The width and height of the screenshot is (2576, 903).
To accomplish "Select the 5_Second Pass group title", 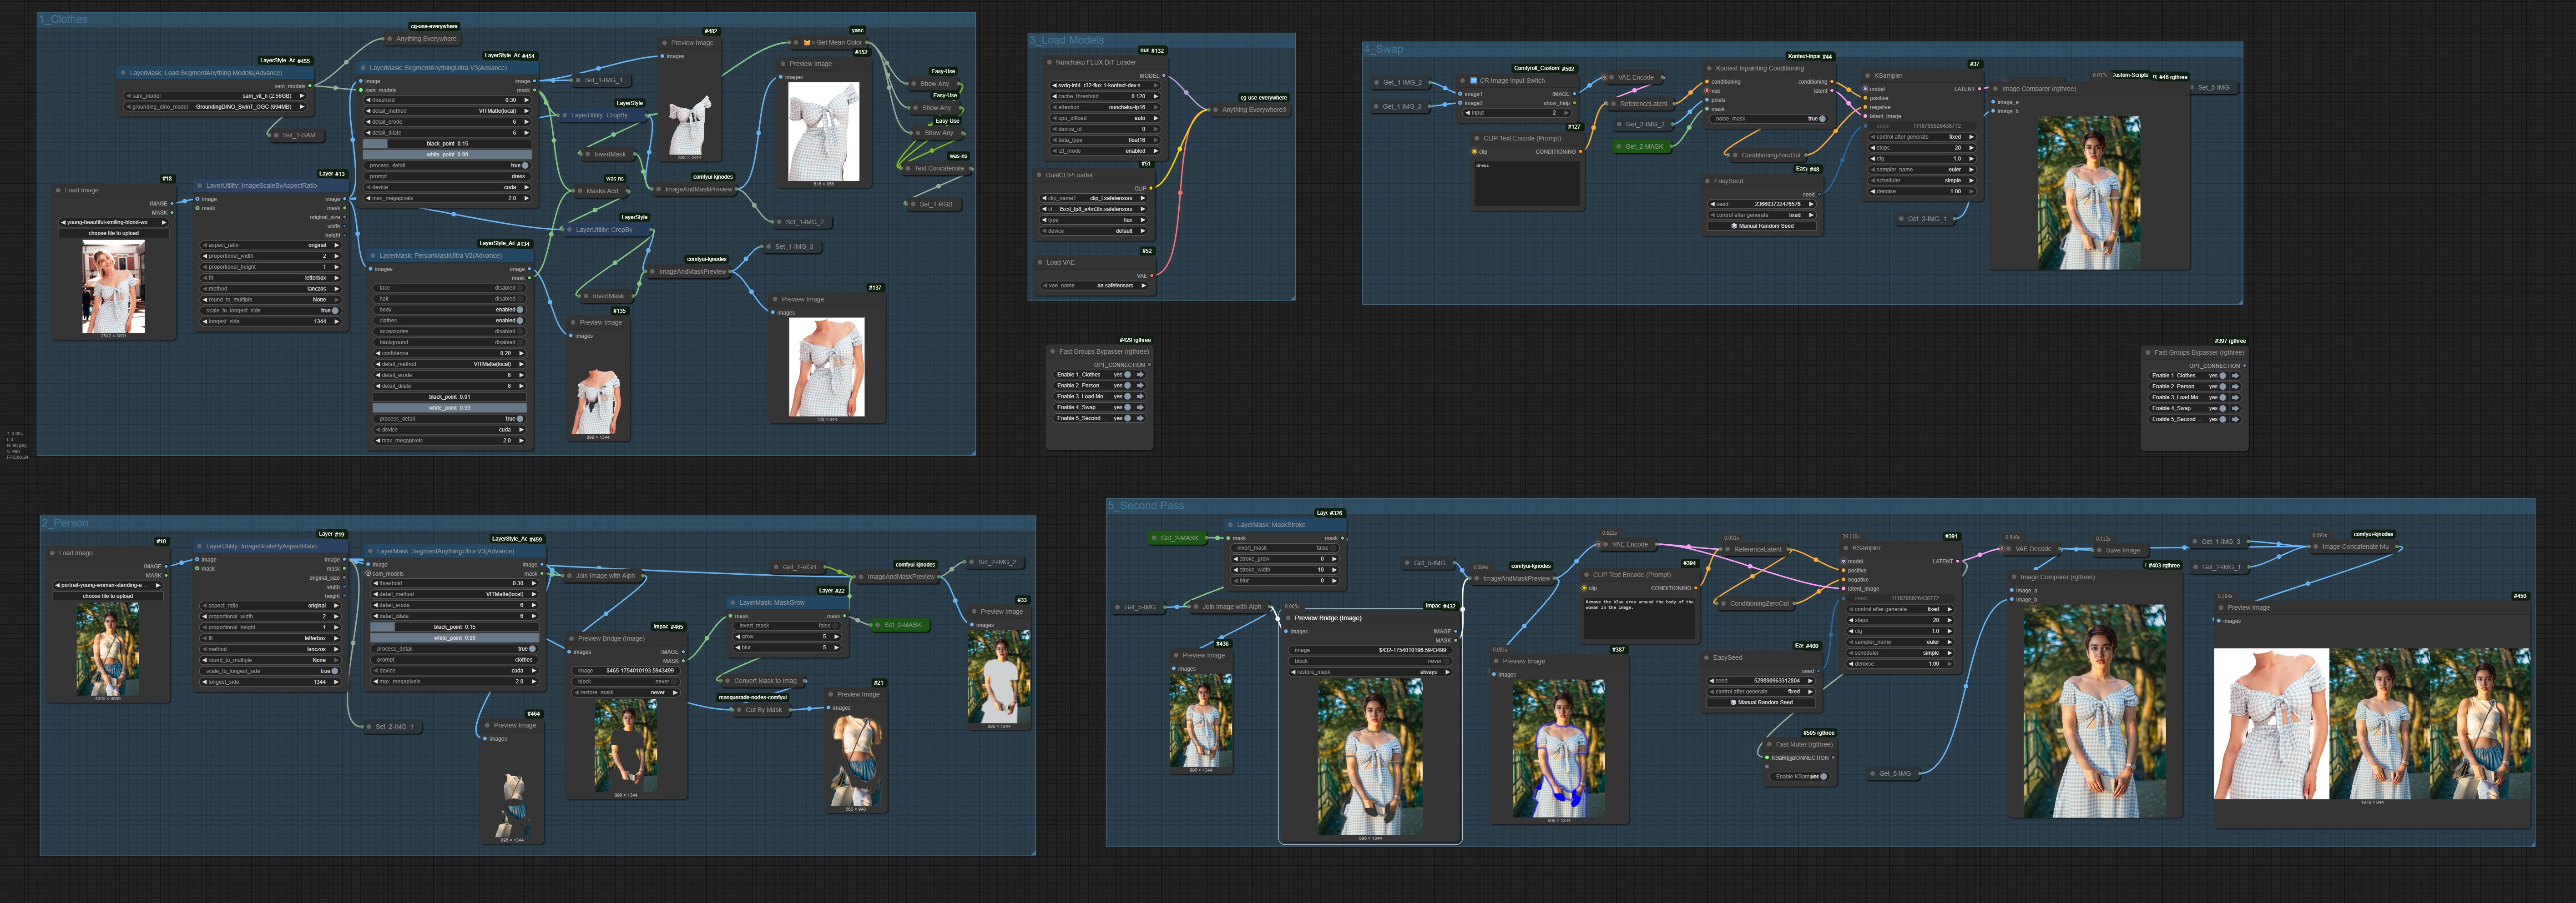I will 1146,507.
